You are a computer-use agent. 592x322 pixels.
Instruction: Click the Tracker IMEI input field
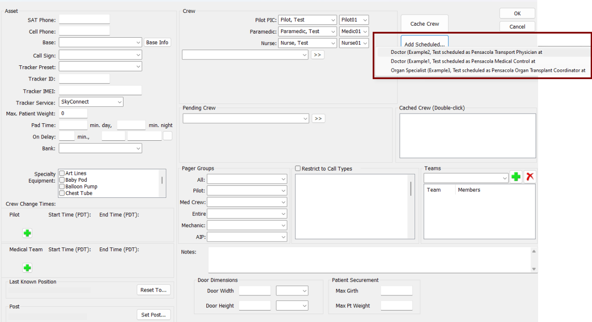[100, 91]
